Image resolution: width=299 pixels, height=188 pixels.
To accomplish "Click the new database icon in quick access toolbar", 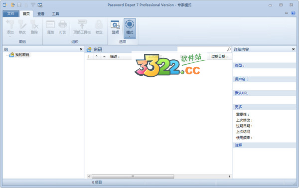I will tap(5, 5).
